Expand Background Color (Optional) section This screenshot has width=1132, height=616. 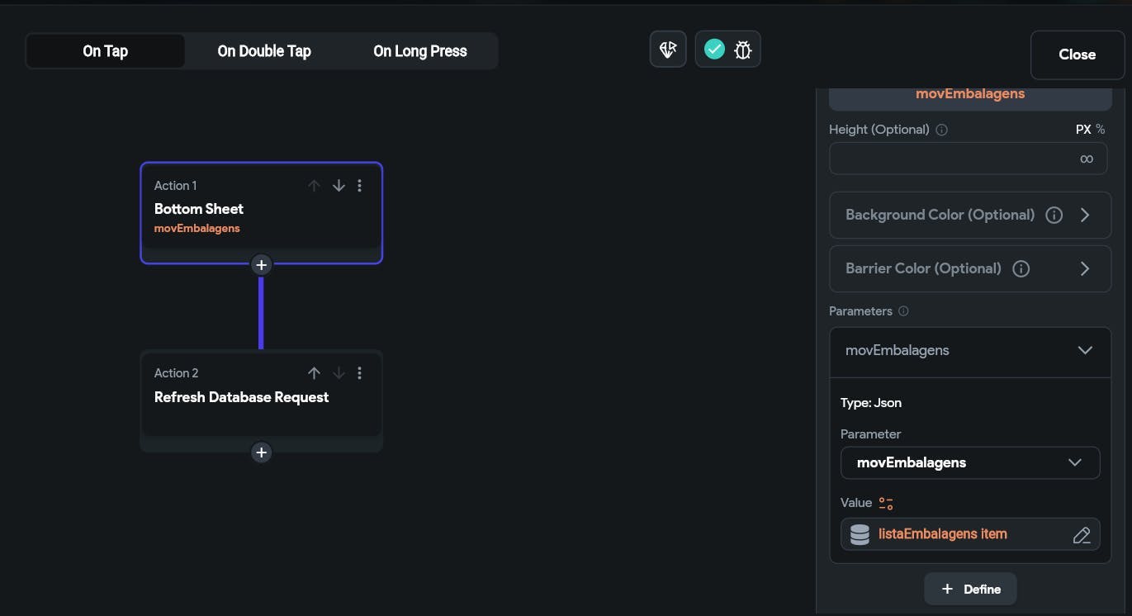1084,216
